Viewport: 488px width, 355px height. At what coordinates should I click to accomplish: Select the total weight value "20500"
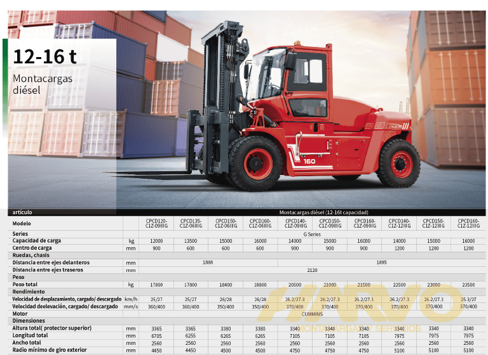[x=295, y=285]
